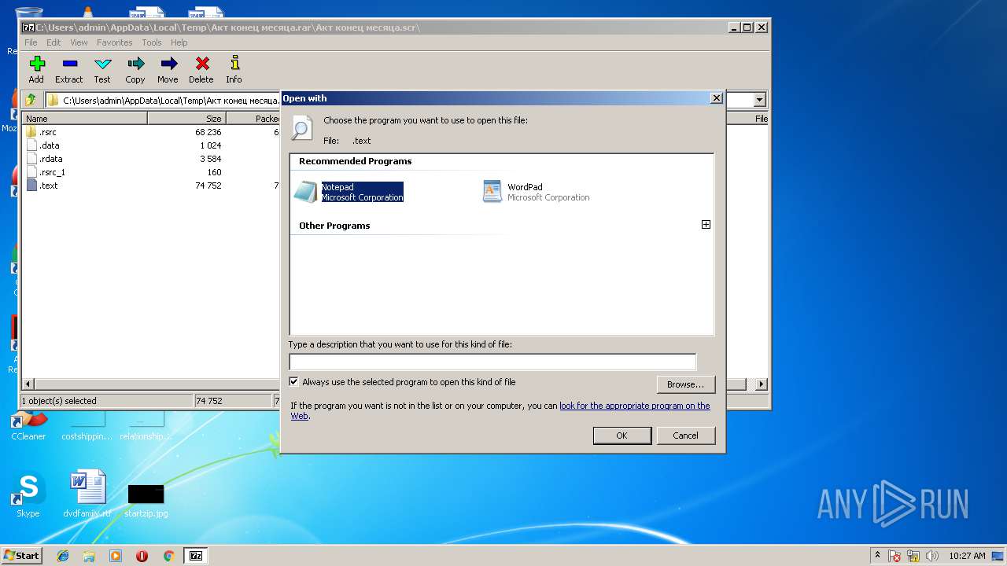Click the Start button
This screenshot has width=1007, height=566.
point(22,555)
